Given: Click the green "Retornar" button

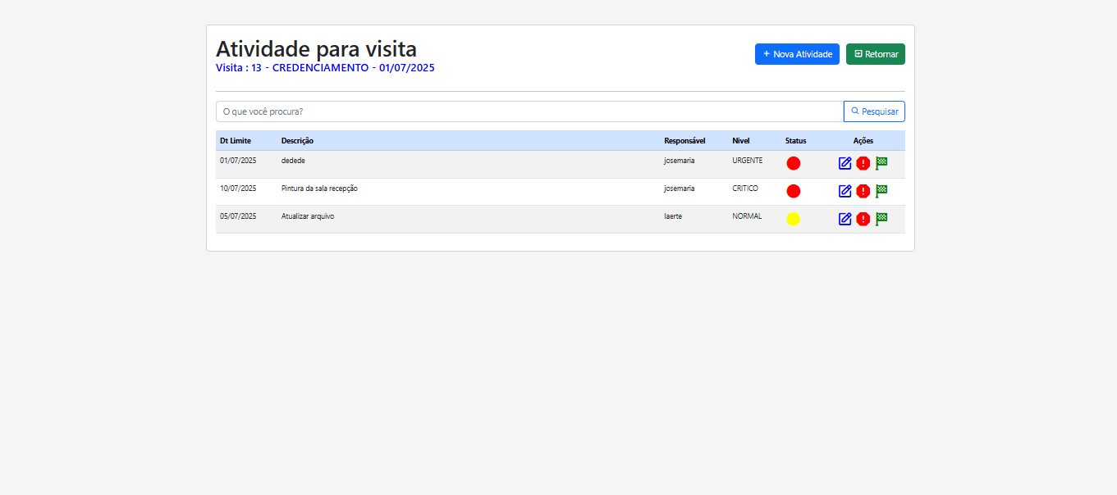Looking at the screenshot, I should click(875, 53).
